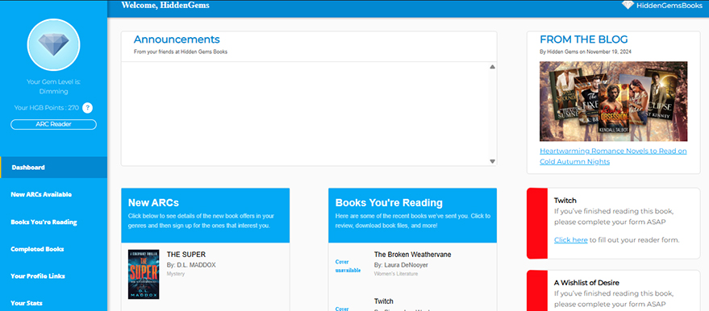Select the Women's Literature genre label

pos(396,274)
